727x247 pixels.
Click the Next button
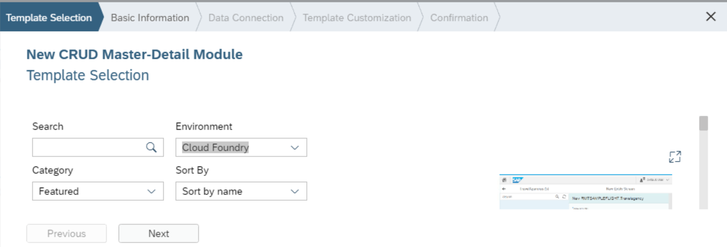coord(158,233)
